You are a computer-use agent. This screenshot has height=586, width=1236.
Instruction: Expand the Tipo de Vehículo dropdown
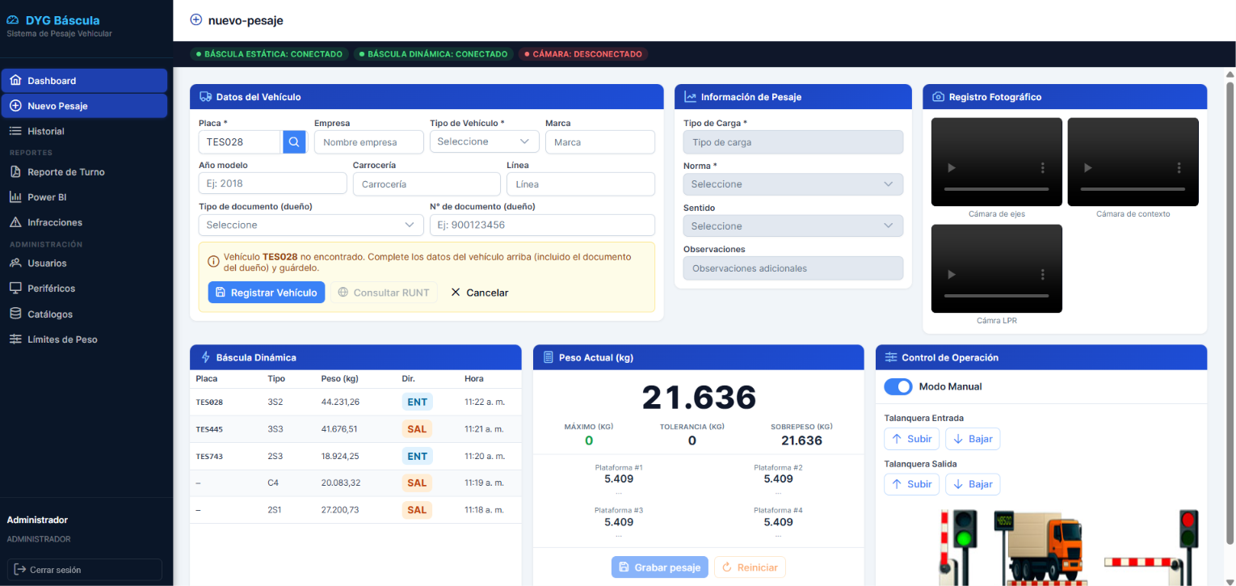point(484,141)
